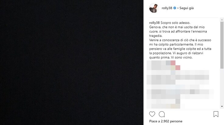
Task: View likers via 'Piace a 2.902 persone'
Action: 166,121
